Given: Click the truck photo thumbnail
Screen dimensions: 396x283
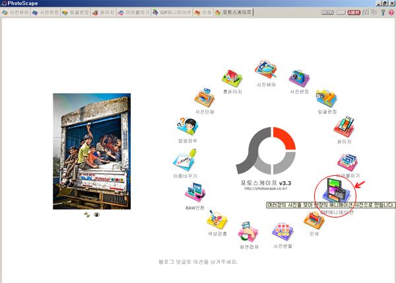Looking at the screenshot, I should click(x=92, y=151).
